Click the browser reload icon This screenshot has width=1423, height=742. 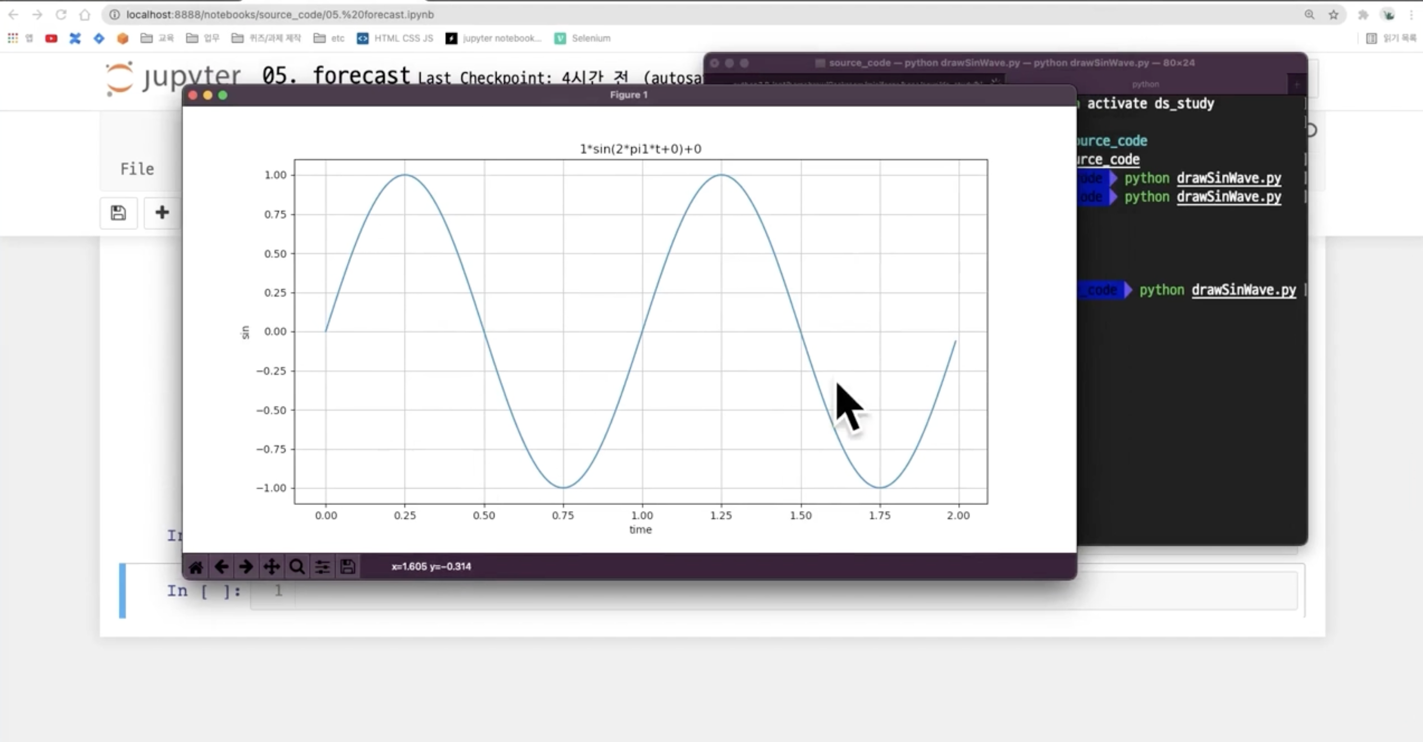point(61,15)
